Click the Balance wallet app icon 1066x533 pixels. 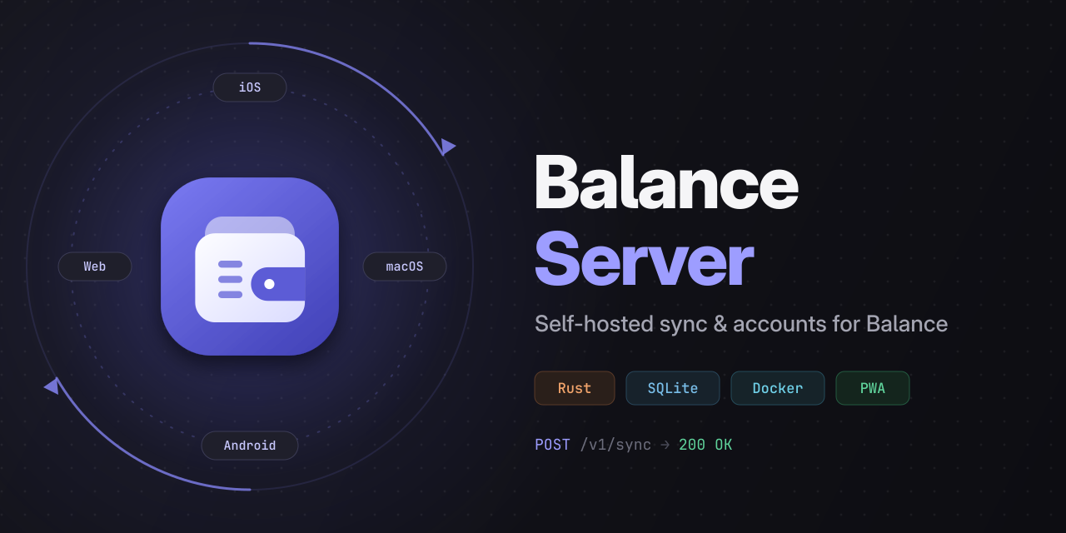250,266
